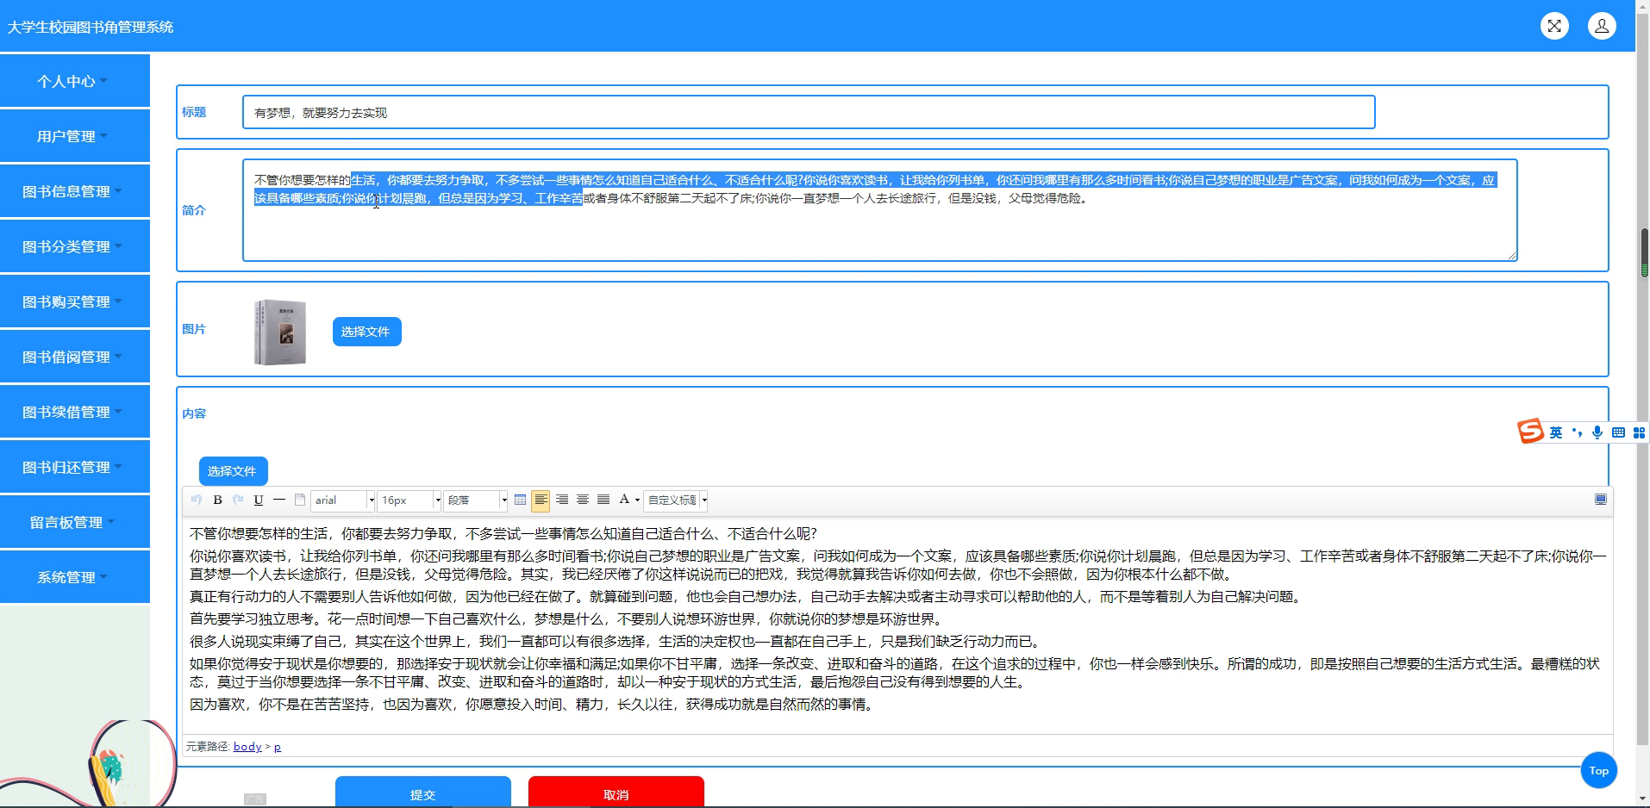Toggle bold formatting in editor
The width and height of the screenshot is (1650, 808).
[x=217, y=500]
